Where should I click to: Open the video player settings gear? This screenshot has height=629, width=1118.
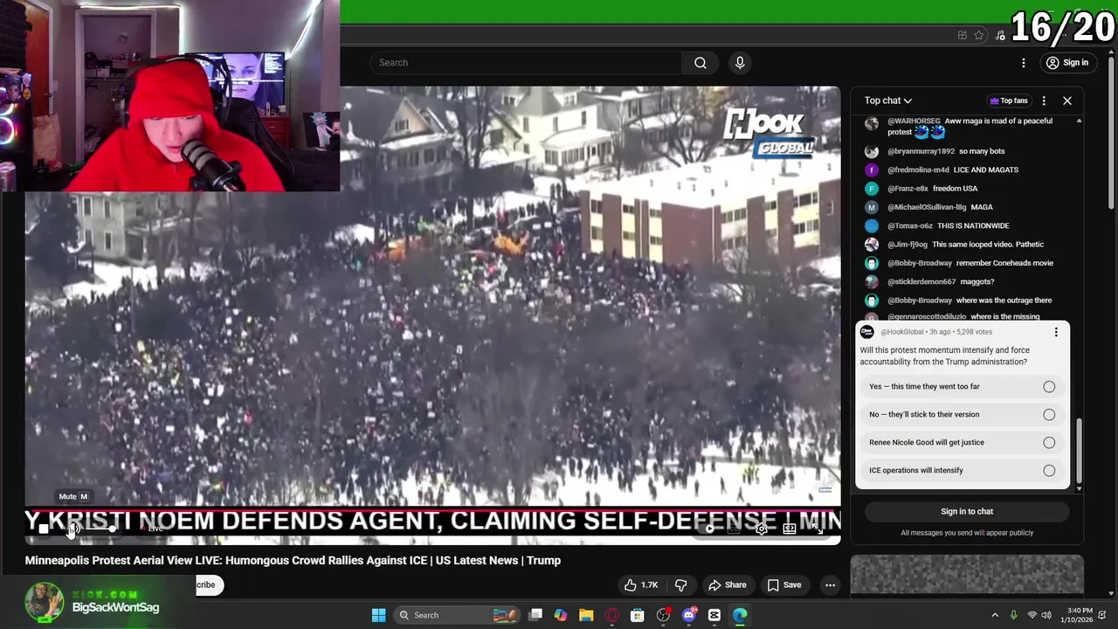coord(762,529)
